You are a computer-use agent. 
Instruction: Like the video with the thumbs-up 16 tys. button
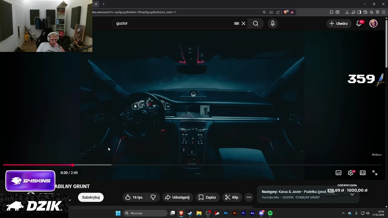134,197
